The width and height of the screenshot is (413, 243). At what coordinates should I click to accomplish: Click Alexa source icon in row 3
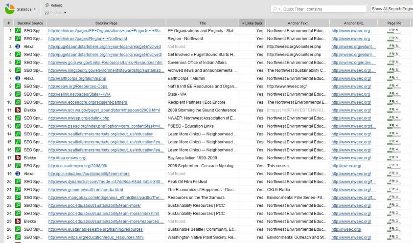pyautogui.click(x=18, y=46)
